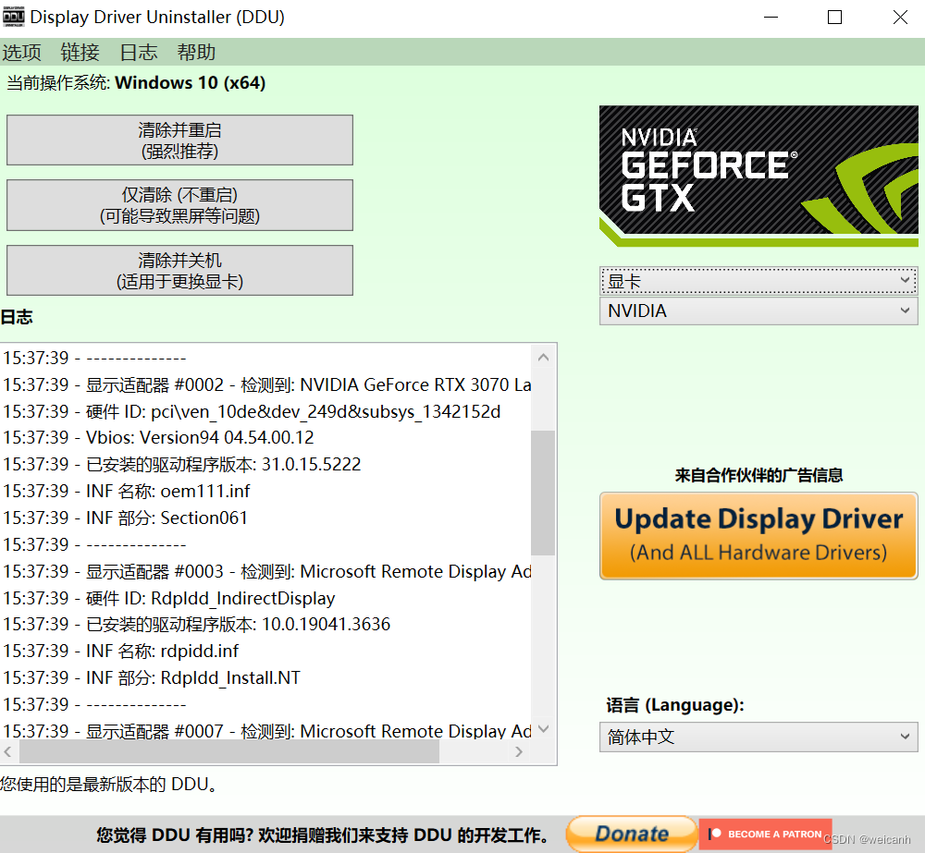Viewport: 925px width, 853px height.
Task: Select the Vbios Version94 log line
Action: click(x=159, y=437)
